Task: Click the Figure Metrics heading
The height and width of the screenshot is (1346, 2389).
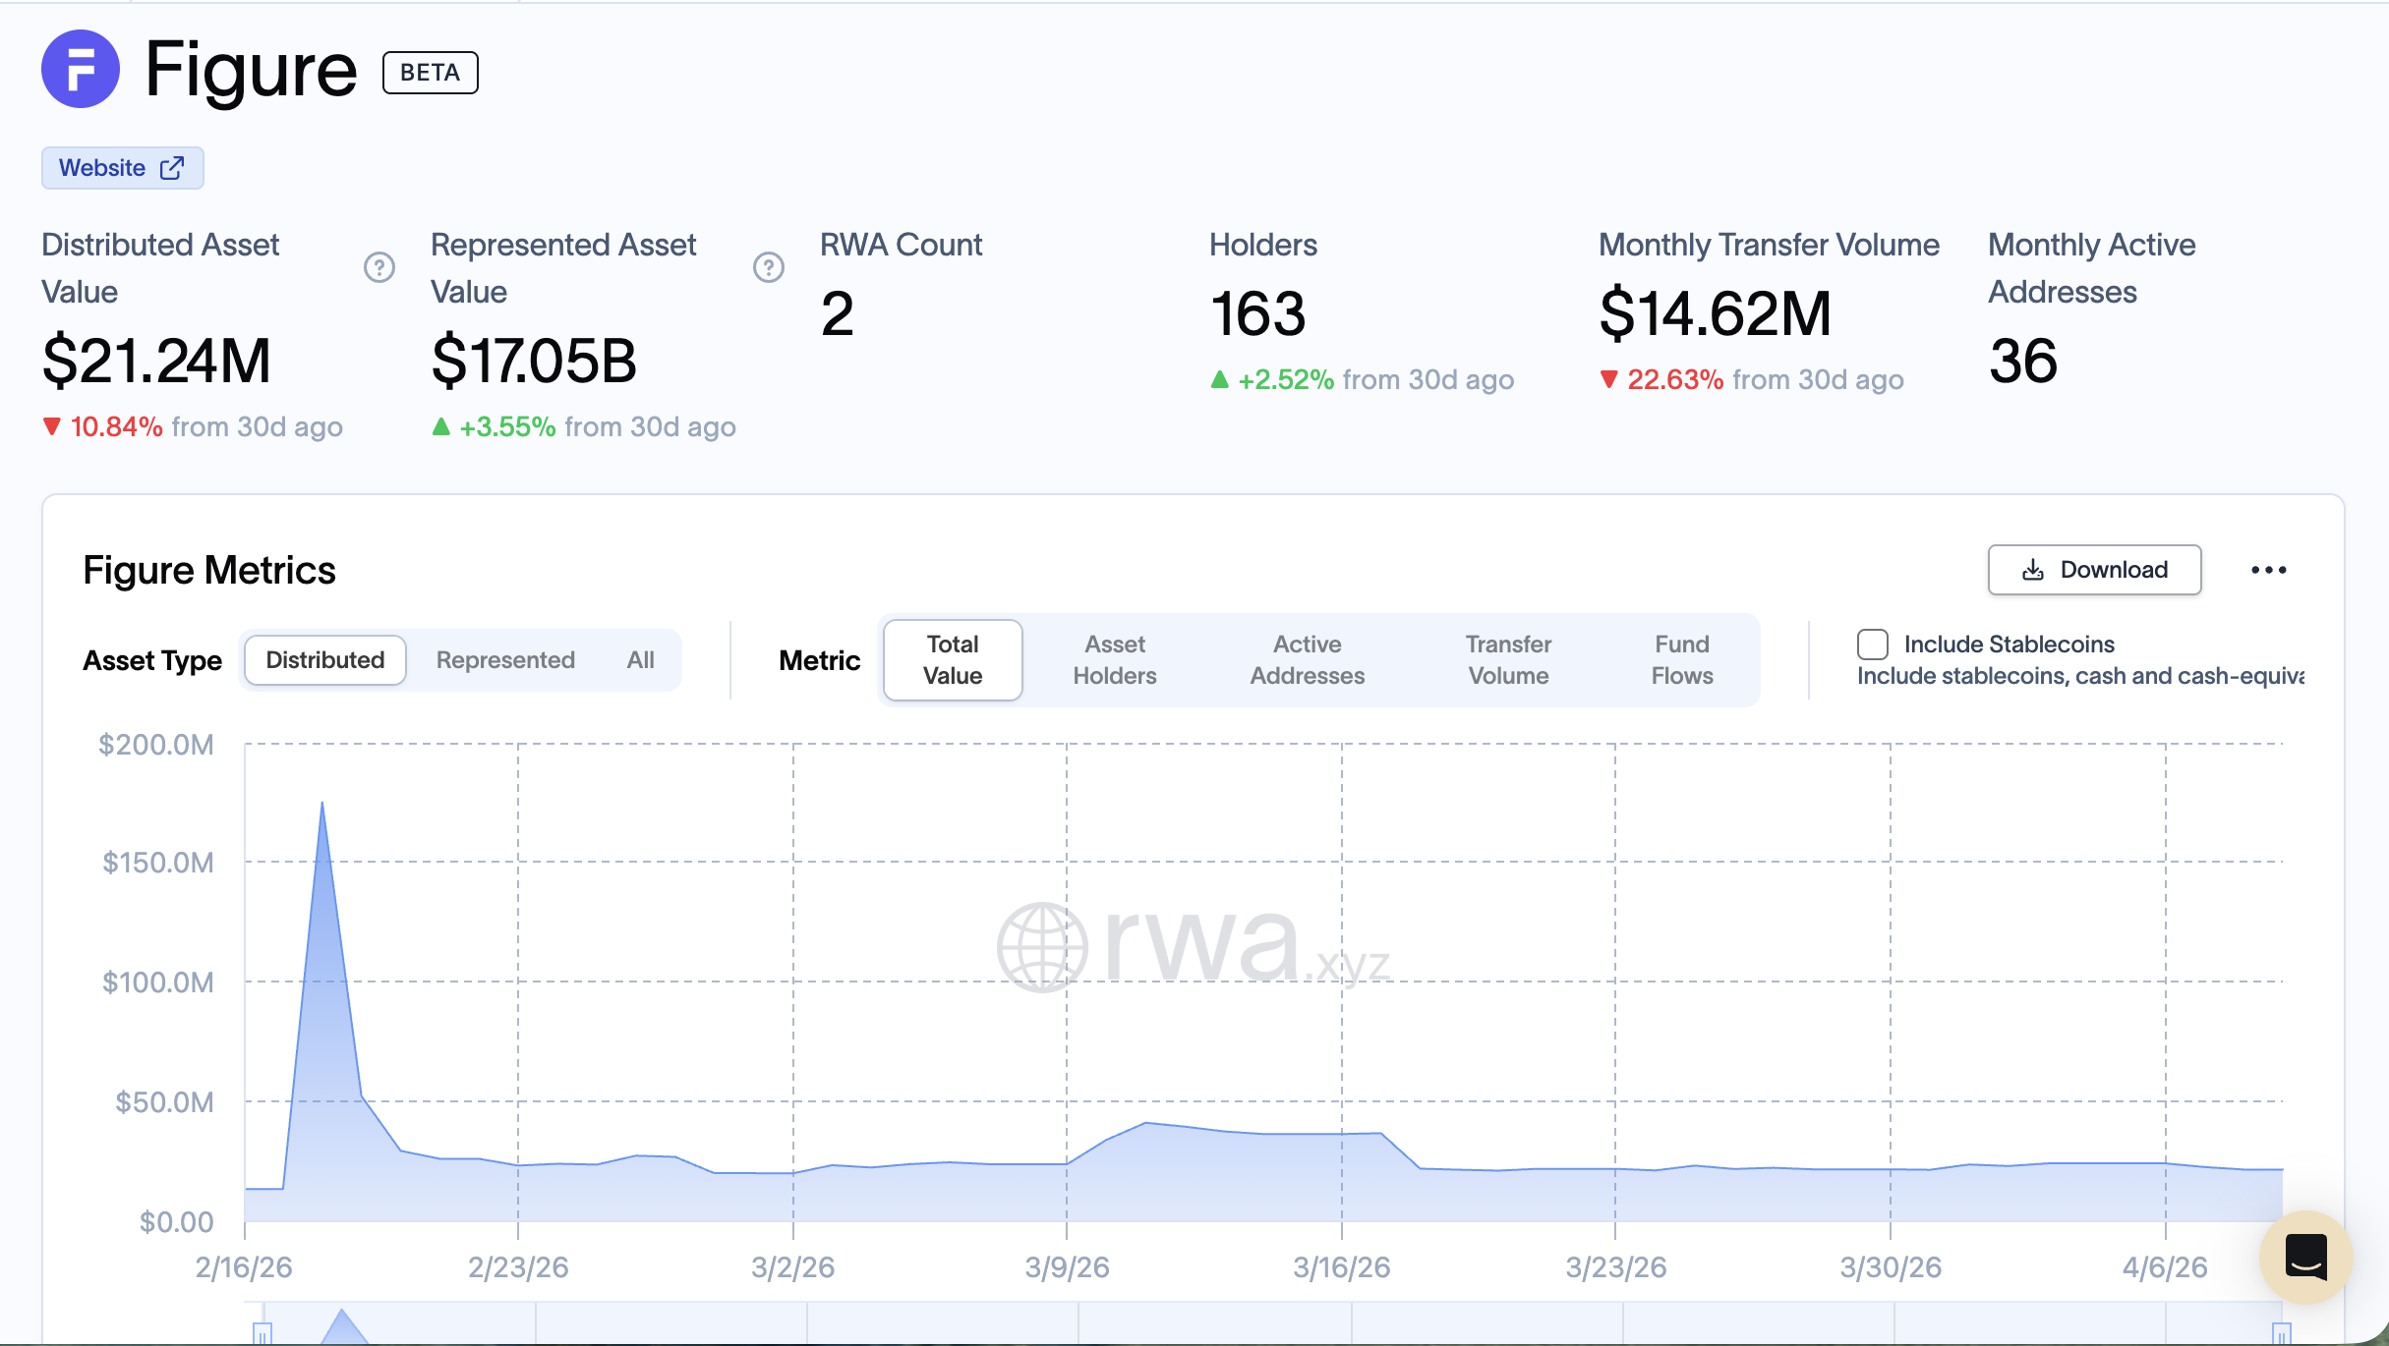Action: coord(209,570)
